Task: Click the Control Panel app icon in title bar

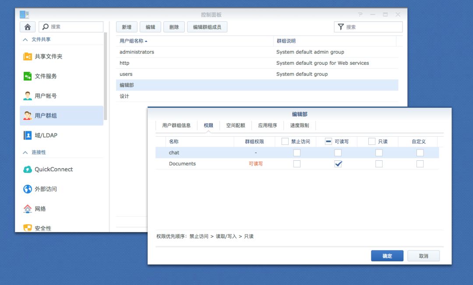Action: [24, 14]
